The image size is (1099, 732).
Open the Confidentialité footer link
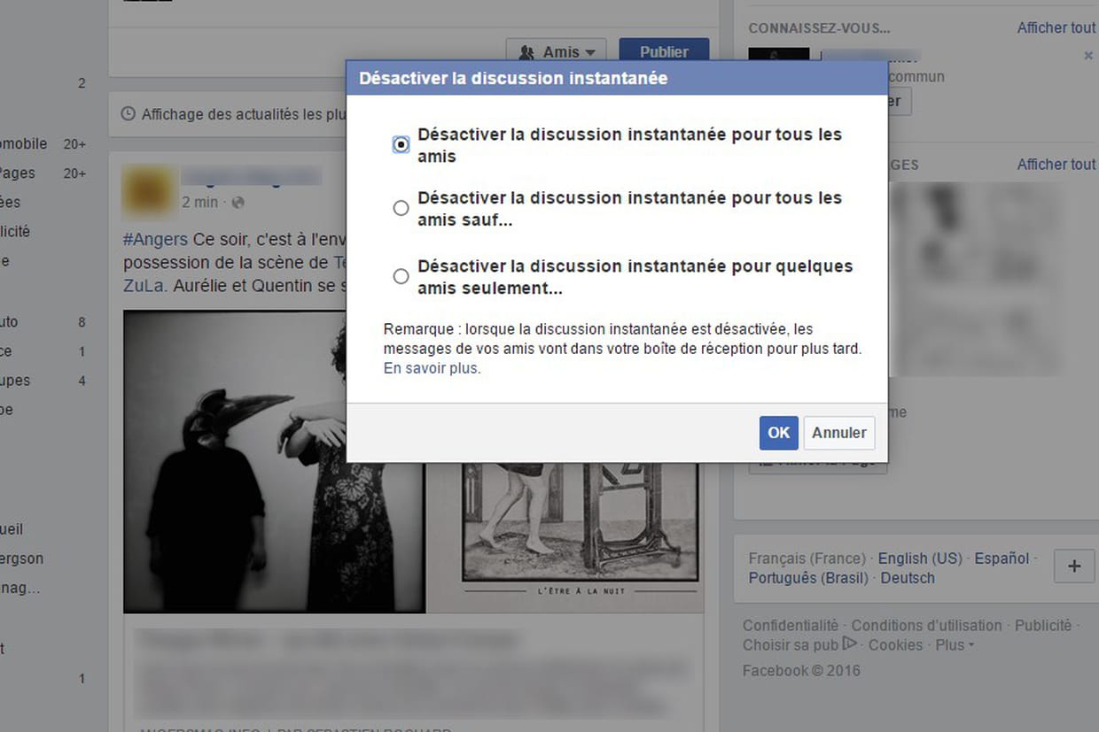[x=790, y=625]
